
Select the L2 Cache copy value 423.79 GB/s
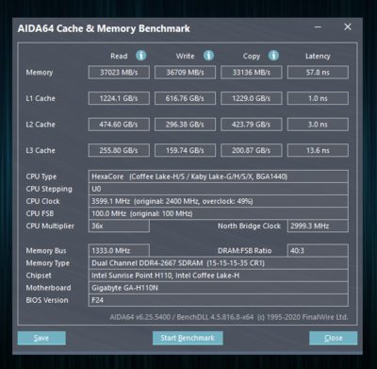(x=252, y=125)
